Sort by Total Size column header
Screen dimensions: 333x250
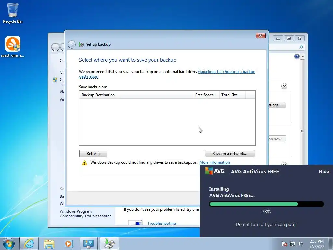click(232, 95)
